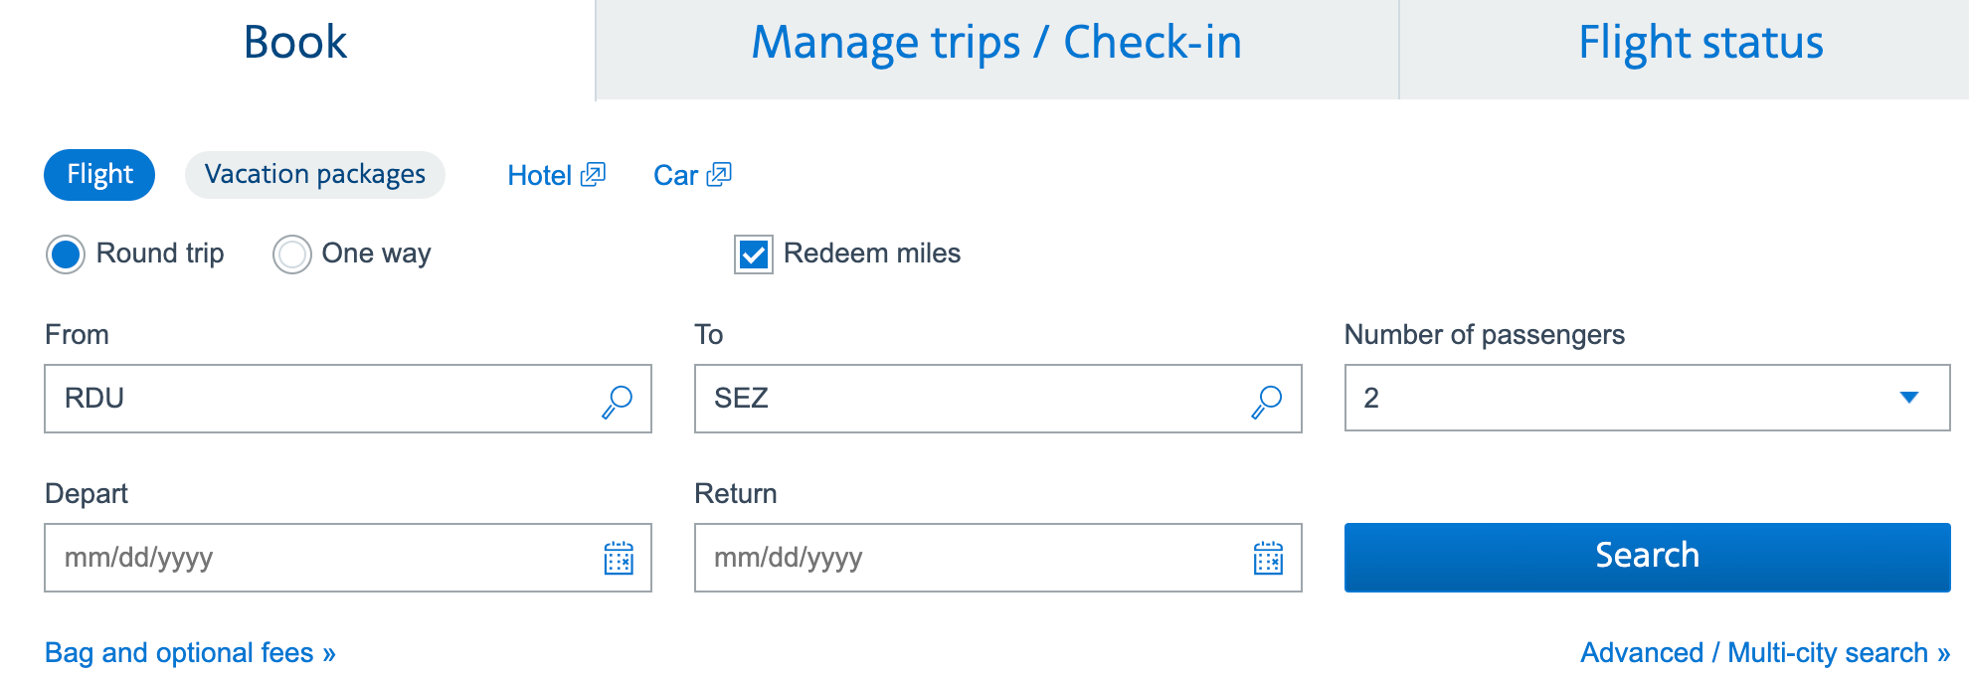Screen dimensions: 1969x678
Task: Click inside the From airport field showing RDU
Action: [x=298, y=400]
